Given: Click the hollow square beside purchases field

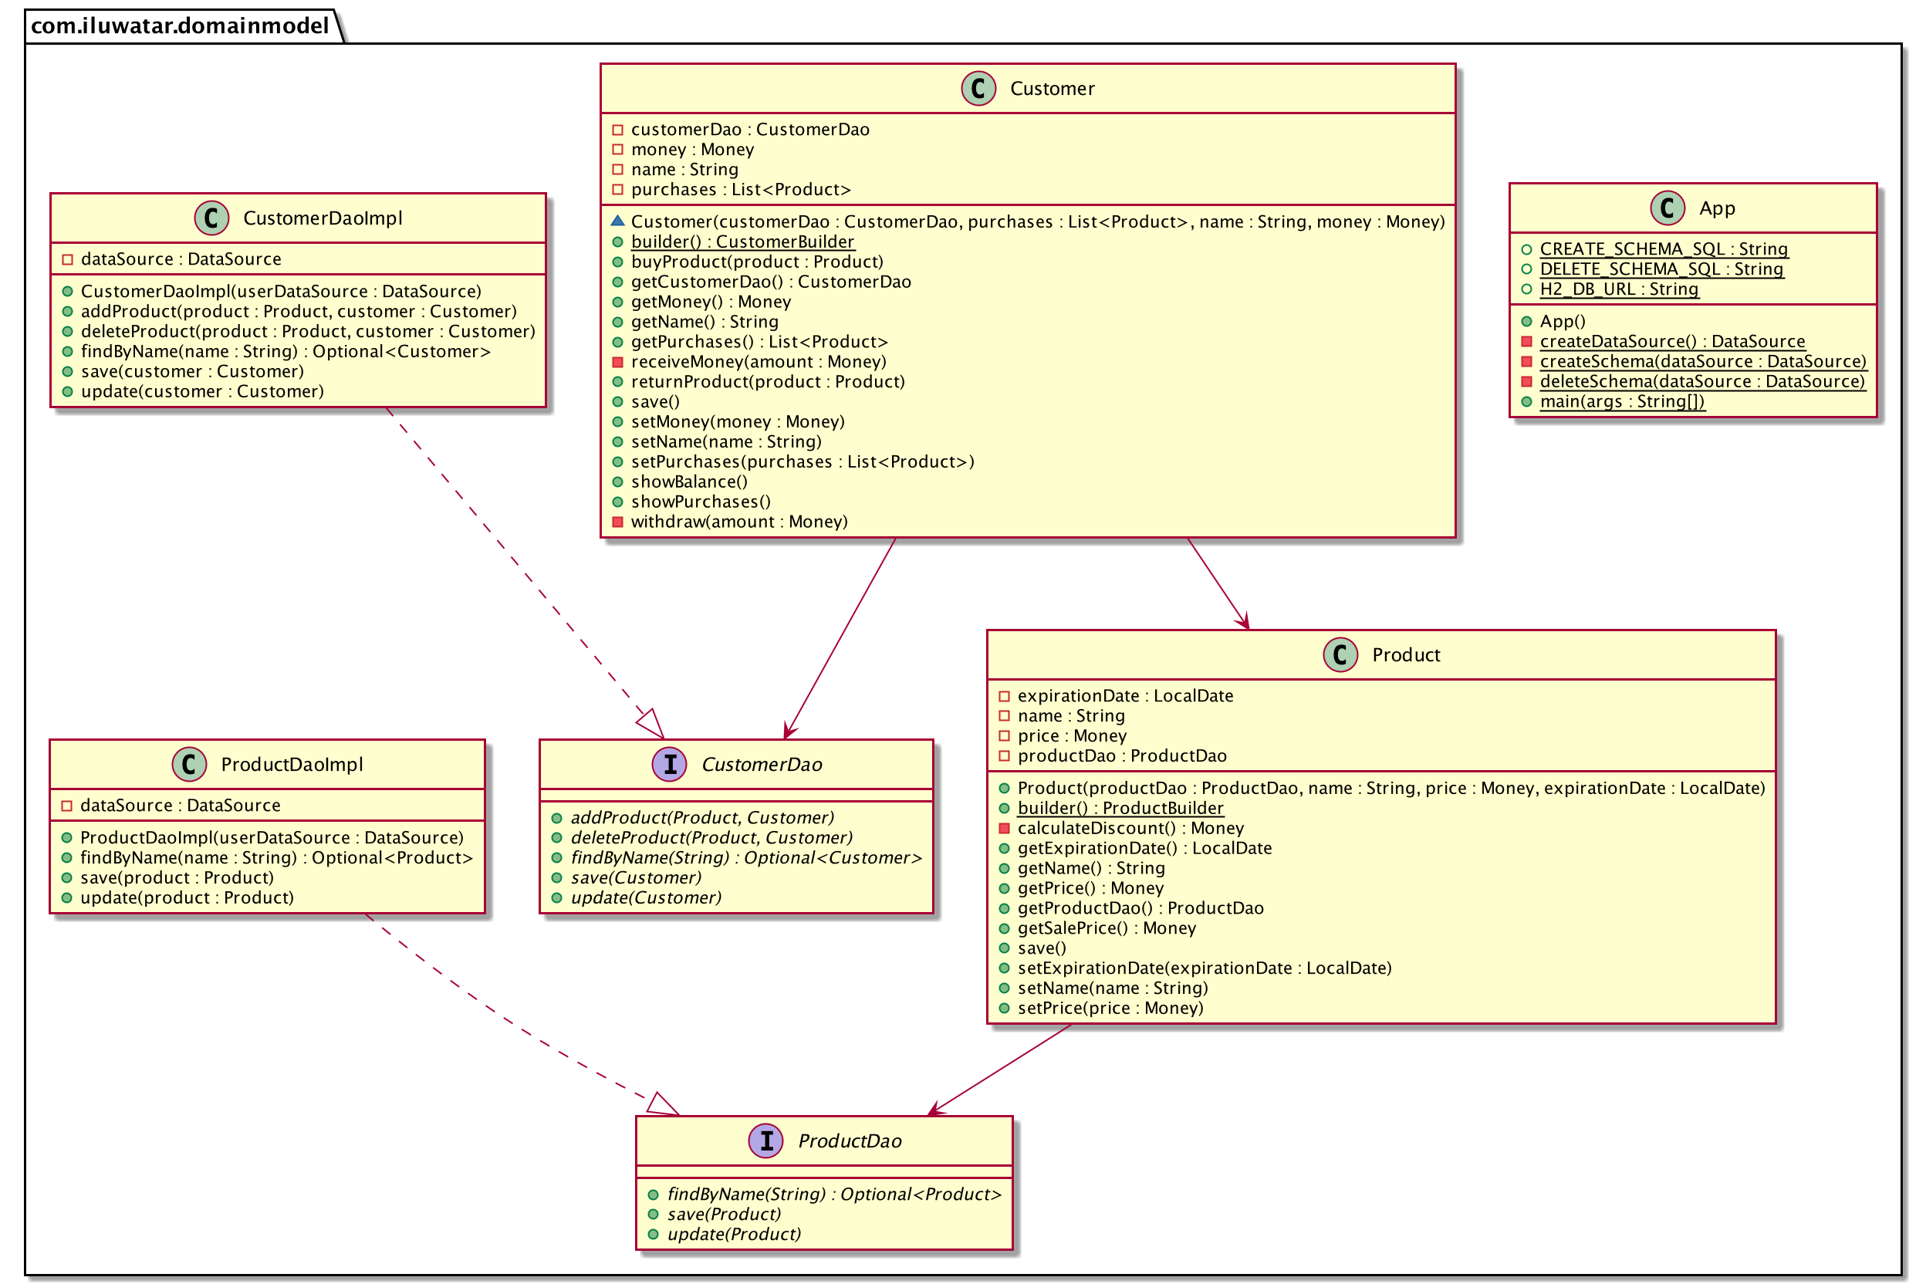Looking at the screenshot, I should point(617,189).
